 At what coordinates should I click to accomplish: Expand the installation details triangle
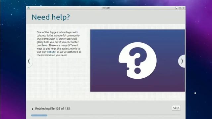tap(32, 109)
